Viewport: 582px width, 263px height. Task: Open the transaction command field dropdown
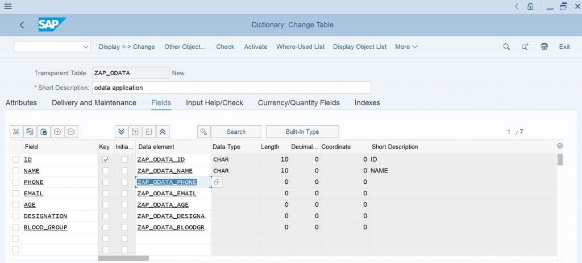(x=86, y=47)
